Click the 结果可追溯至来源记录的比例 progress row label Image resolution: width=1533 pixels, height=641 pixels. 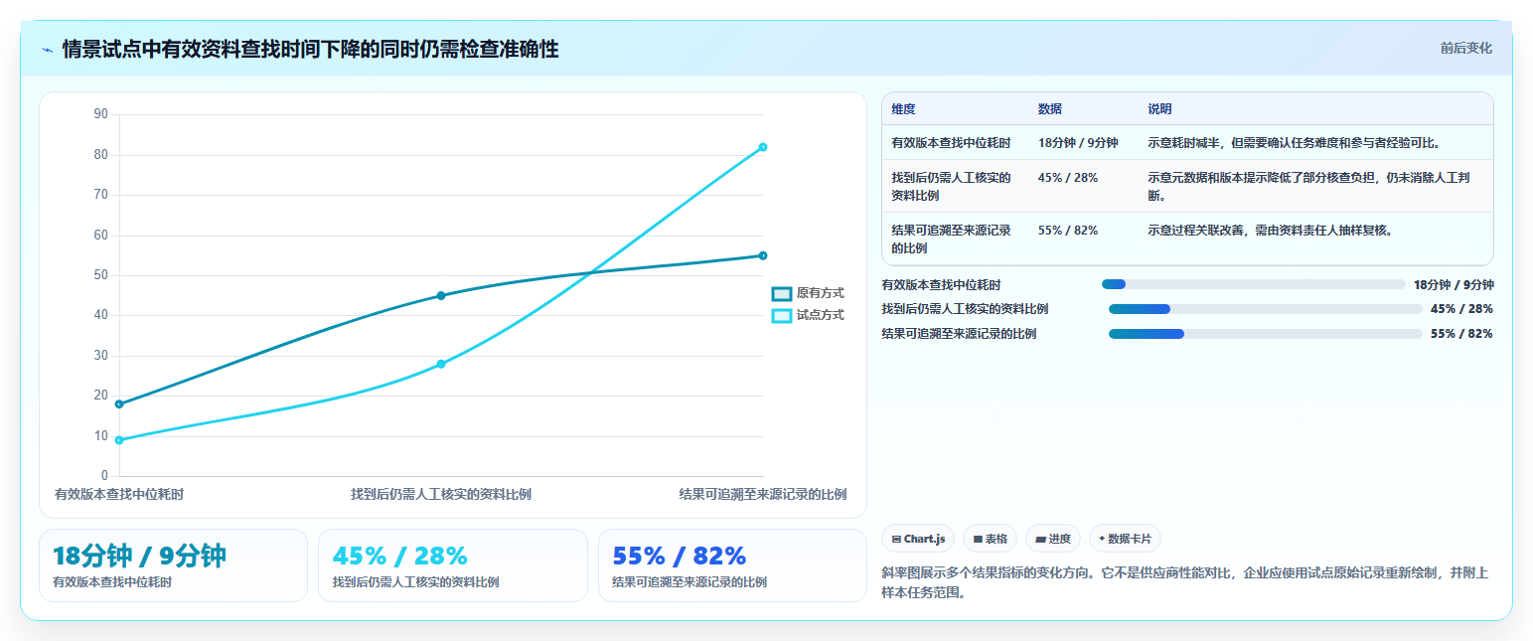[959, 334]
